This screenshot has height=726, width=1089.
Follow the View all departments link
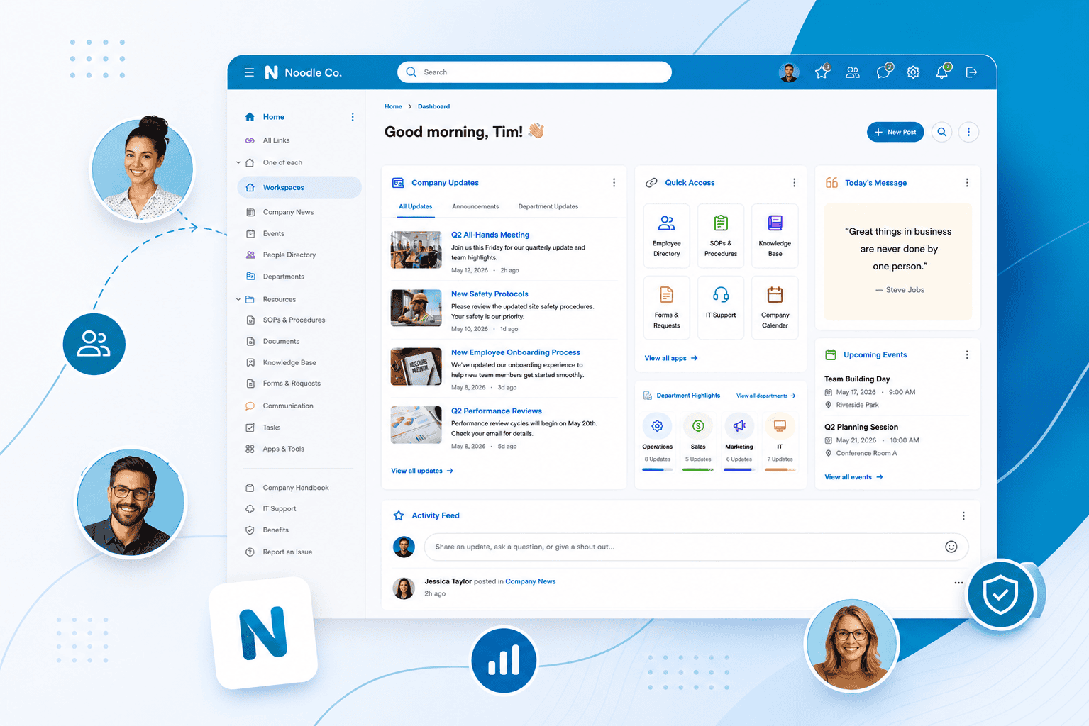click(766, 396)
